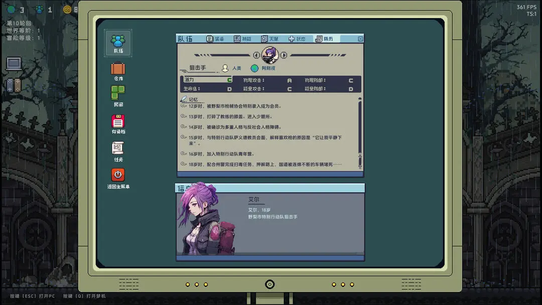542x305 pixels.
Task: Switch to the 状态 status tab
Action: point(297,39)
